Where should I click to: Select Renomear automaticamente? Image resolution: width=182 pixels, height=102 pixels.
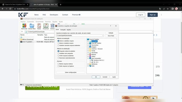(58, 58)
